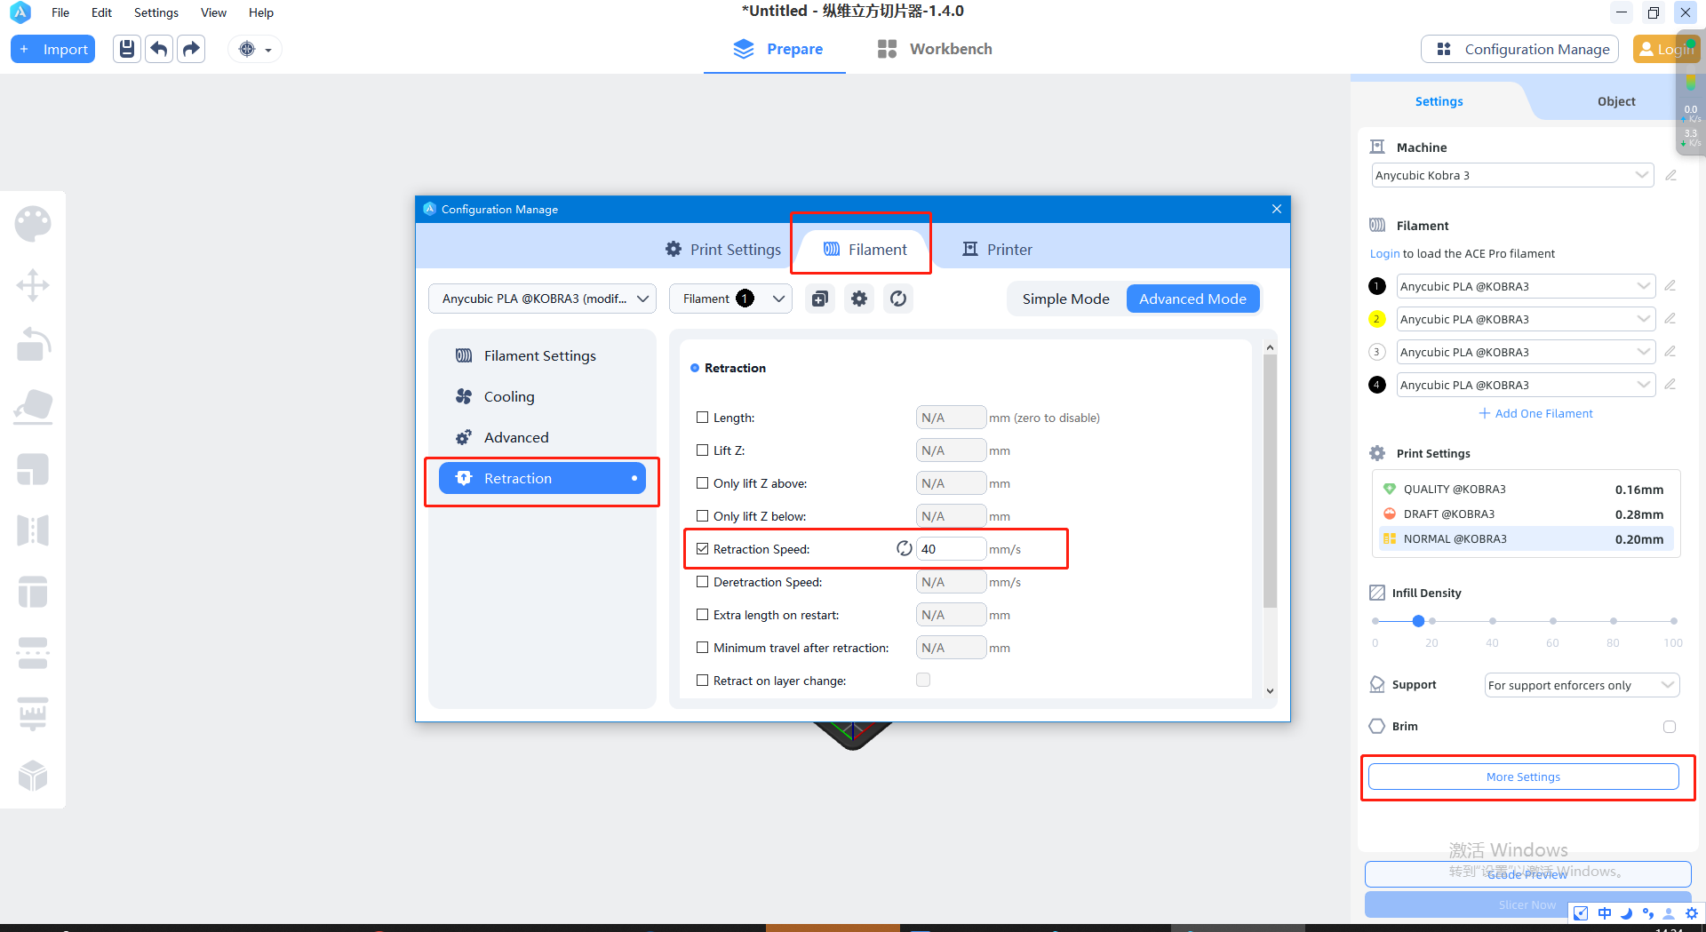Toggle the Brim checkbox
Viewport: 1706px width, 932px height.
click(1670, 727)
